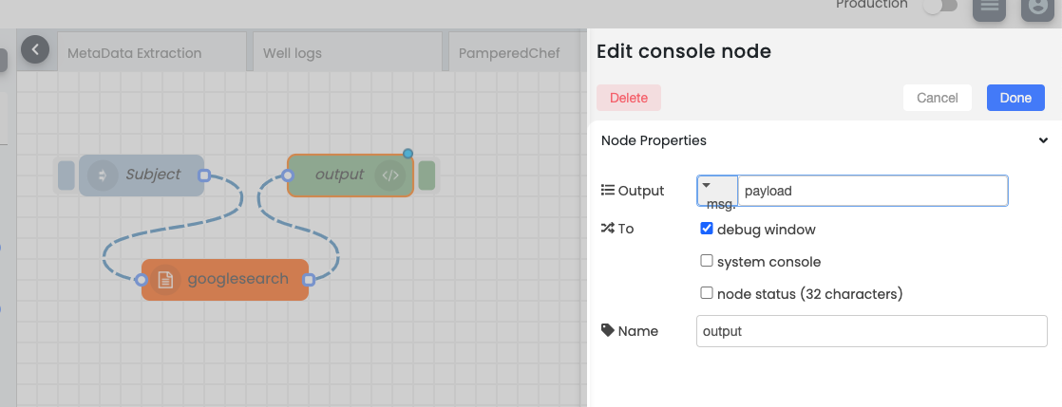Open the msg. type dropdown

point(717,191)
